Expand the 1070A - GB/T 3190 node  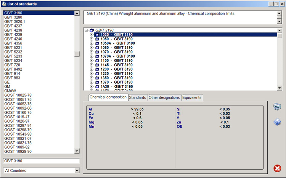click(92, 56)
